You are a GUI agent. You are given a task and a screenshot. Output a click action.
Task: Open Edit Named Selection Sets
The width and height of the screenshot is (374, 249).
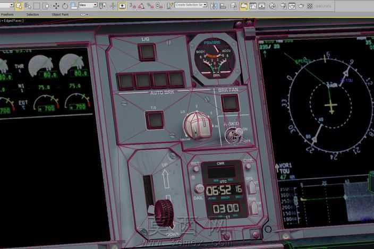click(169, 6)
